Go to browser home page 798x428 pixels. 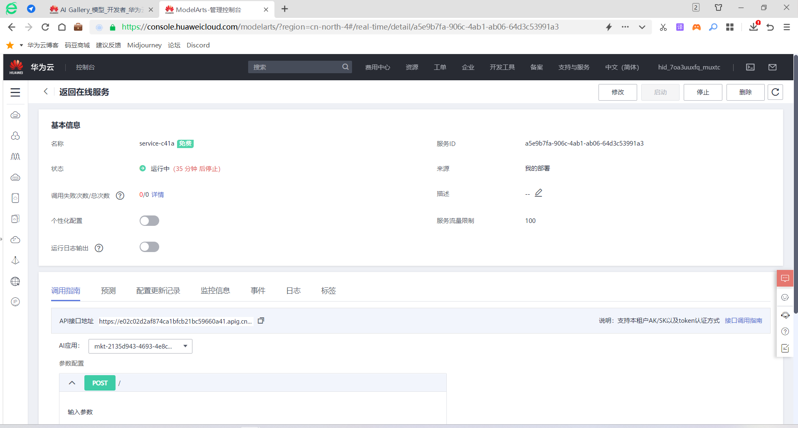(62, 27)
